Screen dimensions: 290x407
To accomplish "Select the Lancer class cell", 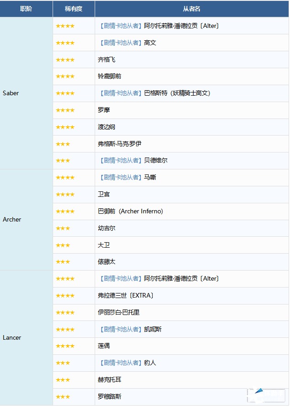I will pyautogui.click(x=12, y=338).
